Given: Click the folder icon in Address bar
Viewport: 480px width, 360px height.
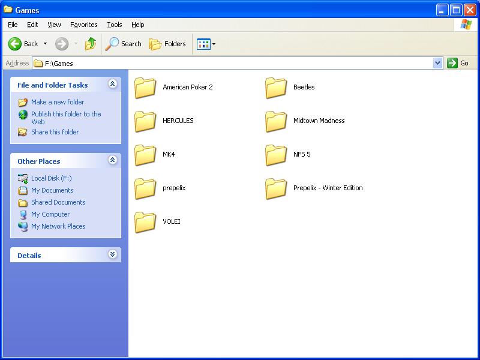Looking at the screenshot, I should 38,64.
